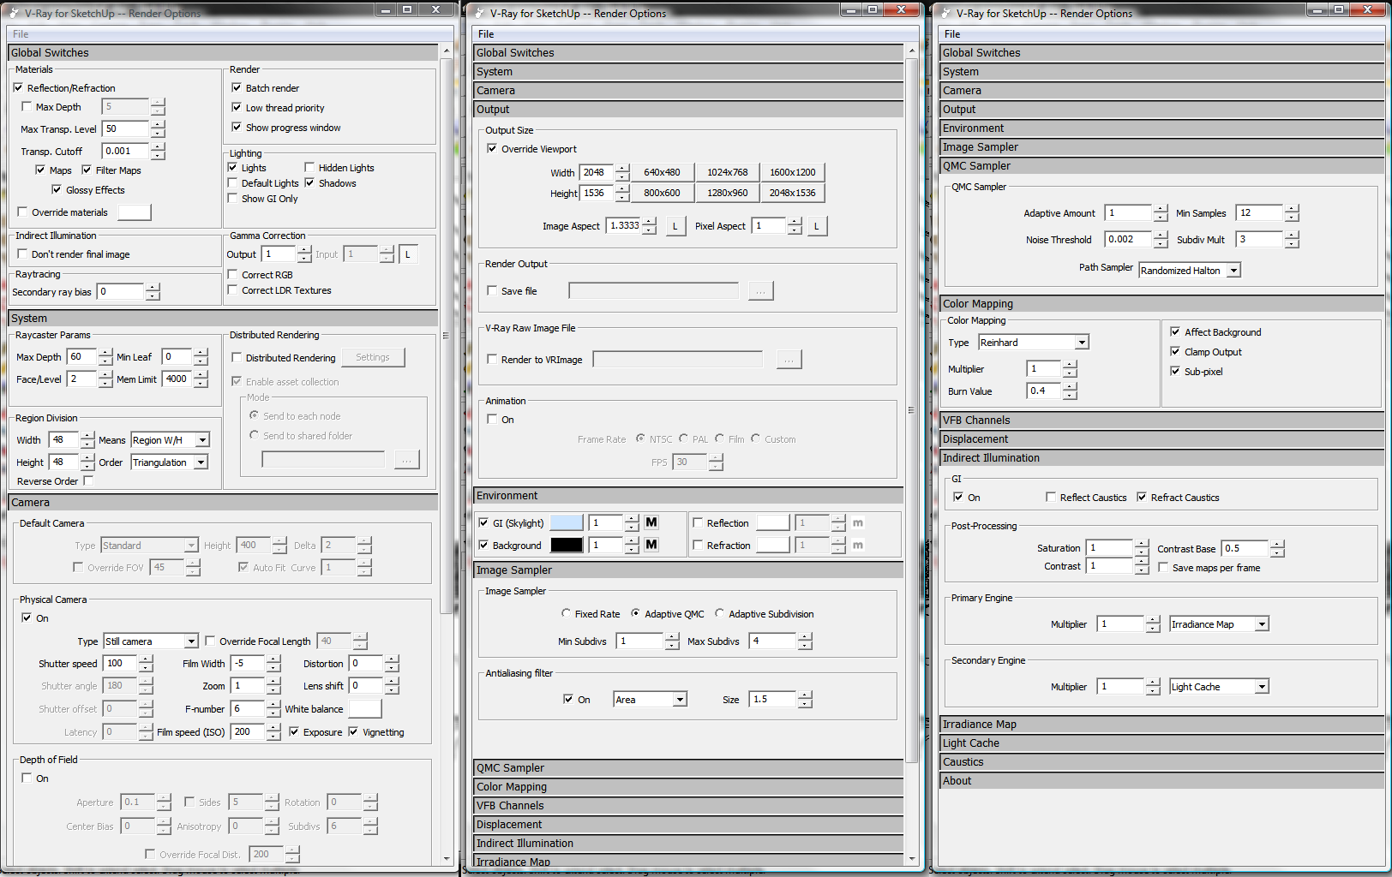The image size is (1392, 877).
Task: Click the Refraction m texture button
Action: pos(858,545)
